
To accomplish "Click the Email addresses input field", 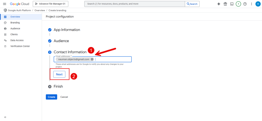I will [x=113, y=59].
